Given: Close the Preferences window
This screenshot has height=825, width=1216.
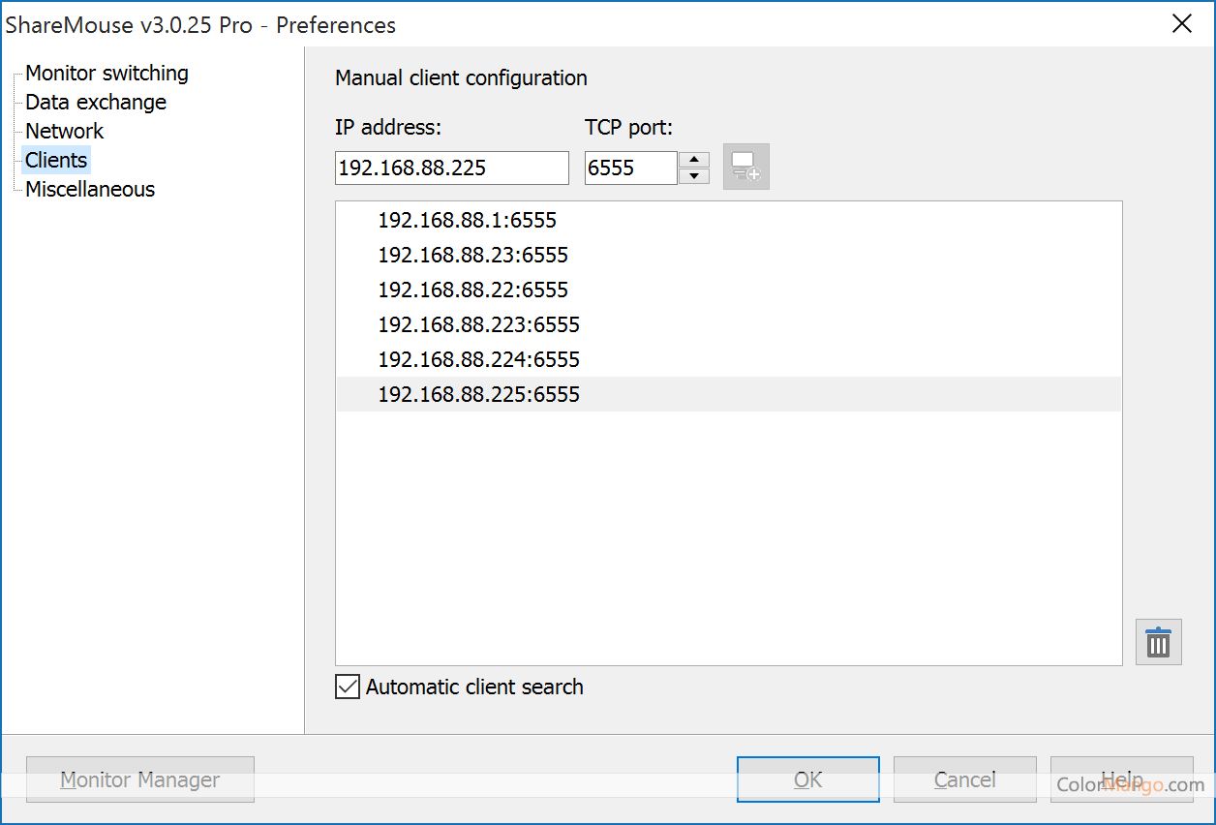Looking at the screenshot, I should pos(1182,23).
